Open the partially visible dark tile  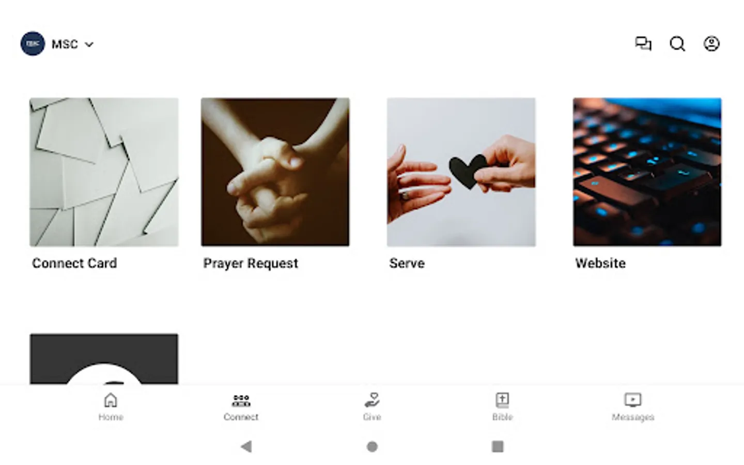pyautogui.click(x=104, y=359)
